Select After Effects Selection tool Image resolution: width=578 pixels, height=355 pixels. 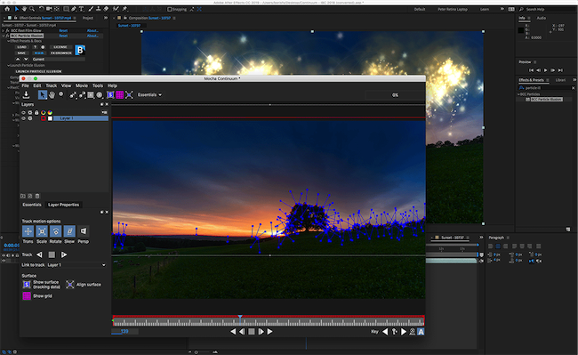(17, 9)
